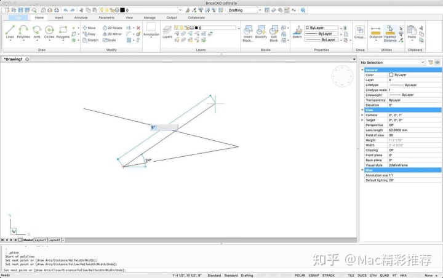Toggle RT in status bar
443x278 pixels.
394,276
